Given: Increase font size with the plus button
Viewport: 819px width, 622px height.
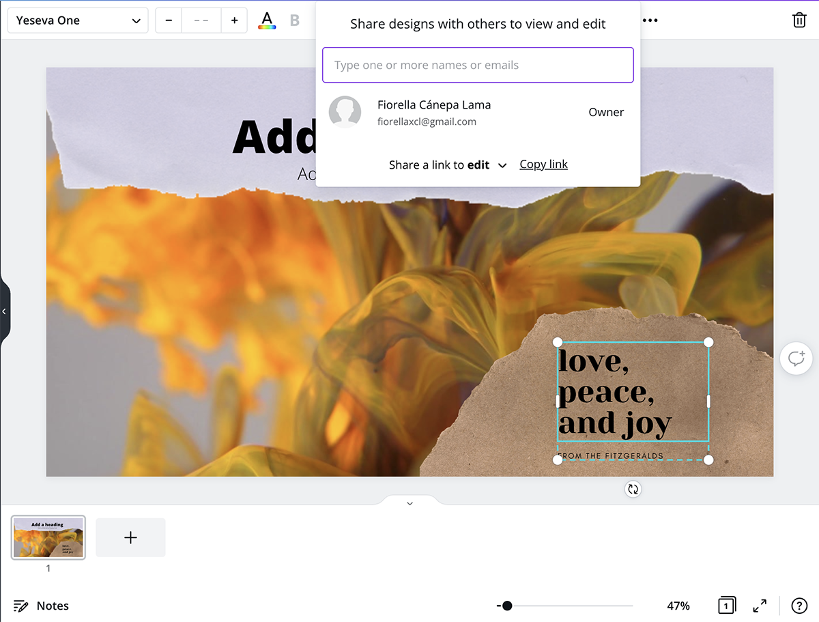Looking at the screenshot, I should [x=234, y=20].
